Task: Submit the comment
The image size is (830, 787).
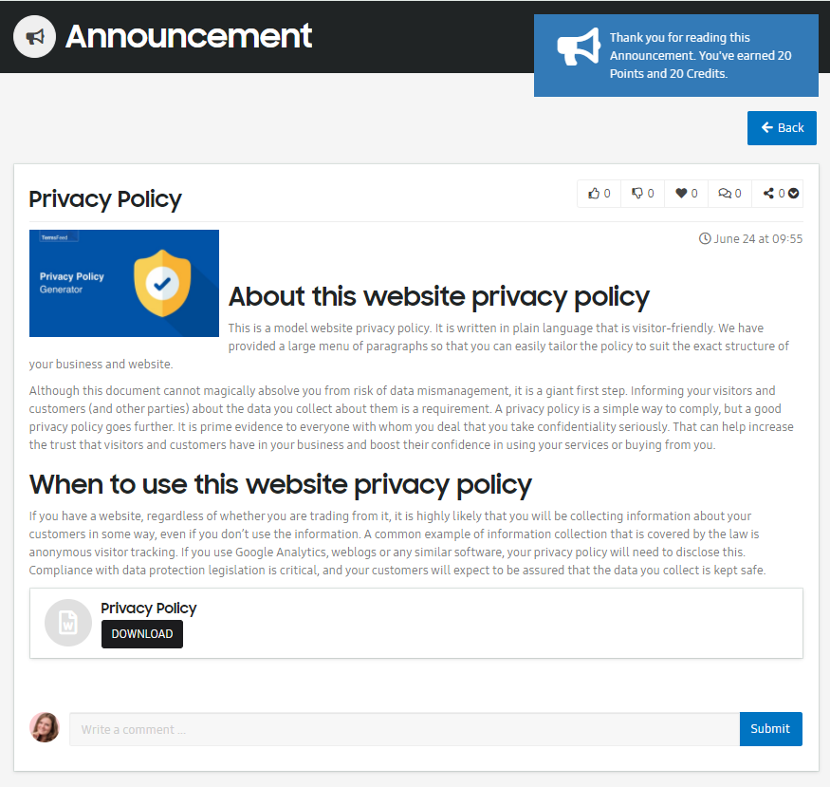Action: tap(770, 729)
